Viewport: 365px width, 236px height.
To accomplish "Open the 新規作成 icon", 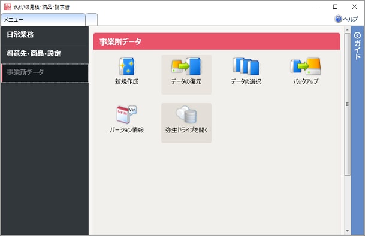I will click(x=127, y=66).
